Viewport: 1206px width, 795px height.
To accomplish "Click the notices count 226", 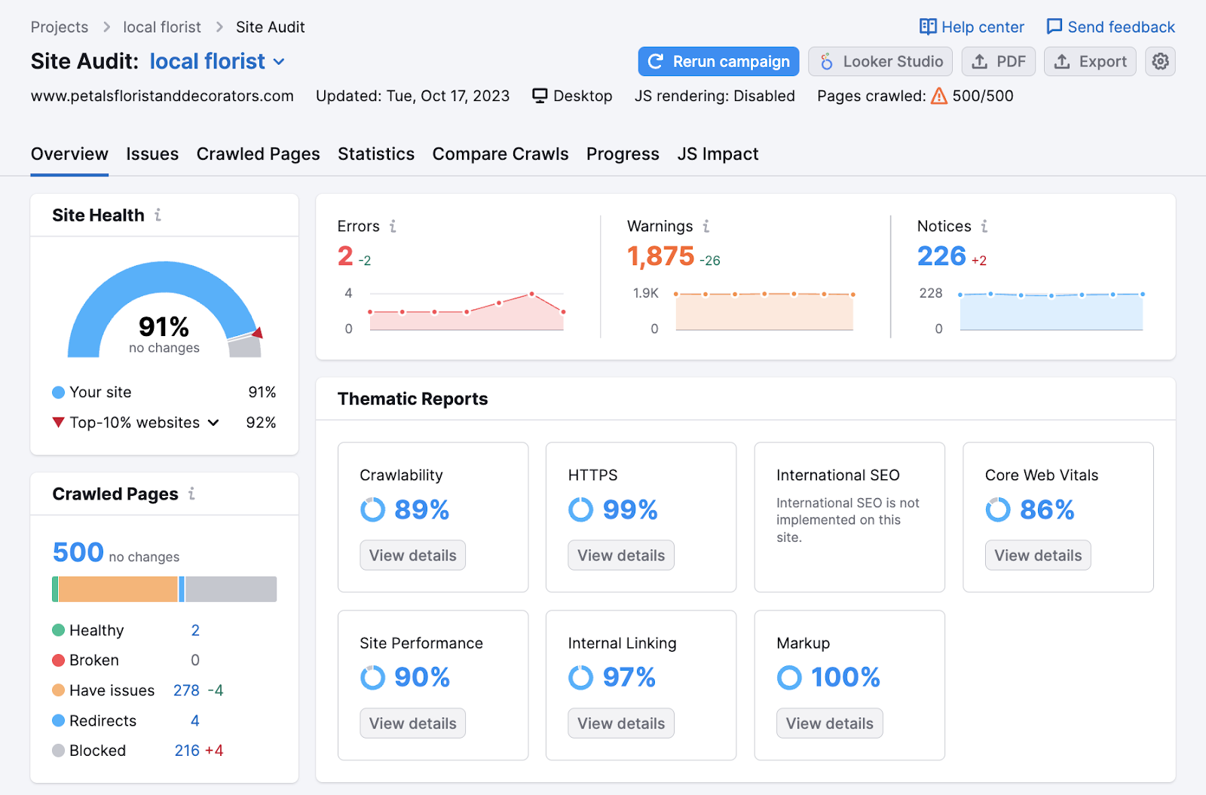I will point(941,256).
